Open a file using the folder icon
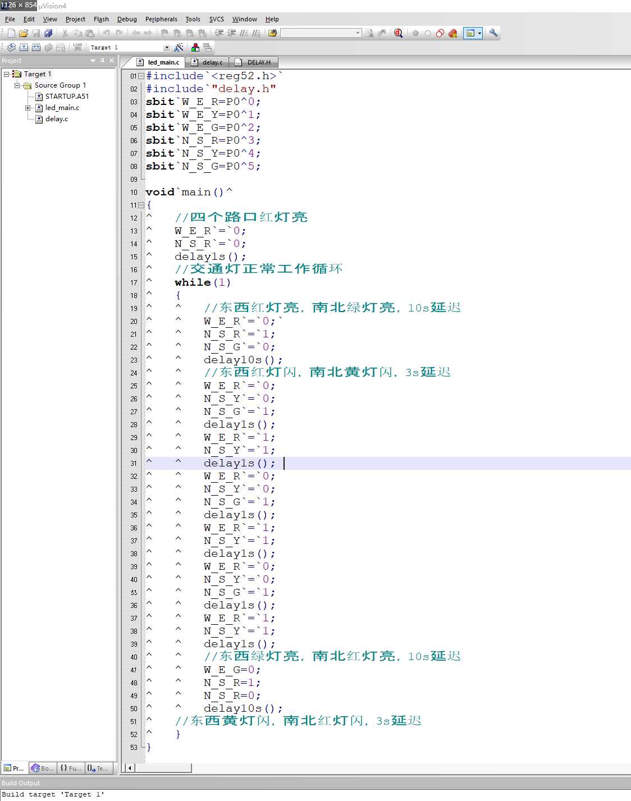631x801 pixels. (24, 33)
